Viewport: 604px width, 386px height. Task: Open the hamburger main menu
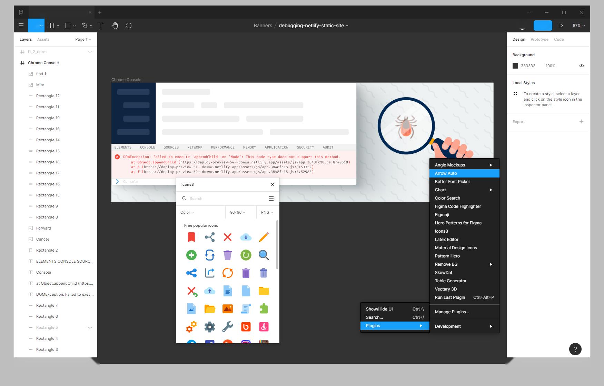tap(21, 26)
